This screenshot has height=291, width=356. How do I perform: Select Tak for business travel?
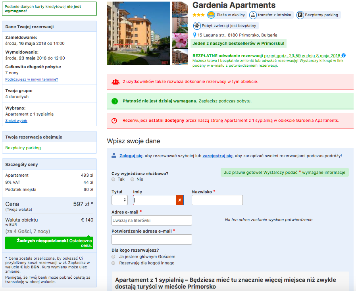[113, 179]
